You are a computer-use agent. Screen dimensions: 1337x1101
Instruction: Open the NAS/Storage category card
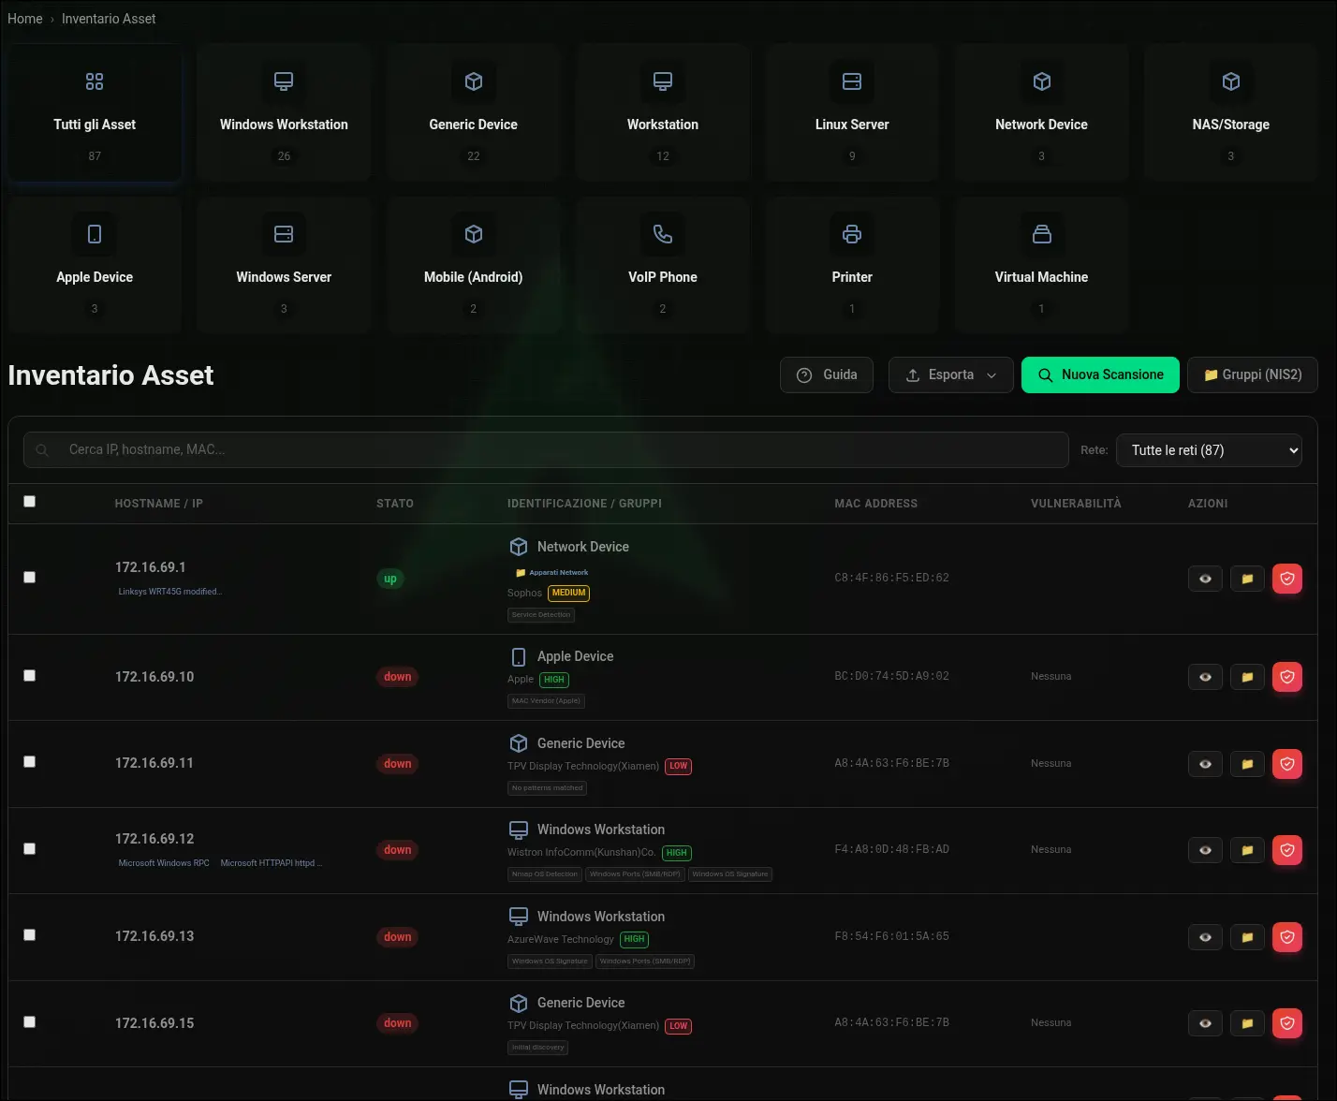pyautogui.click(x=1231, y=112)
